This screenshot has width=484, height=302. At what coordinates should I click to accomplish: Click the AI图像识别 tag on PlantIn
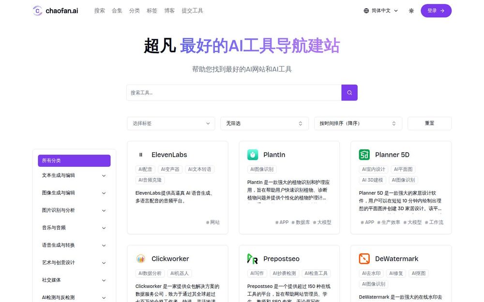tap(262, 169)
